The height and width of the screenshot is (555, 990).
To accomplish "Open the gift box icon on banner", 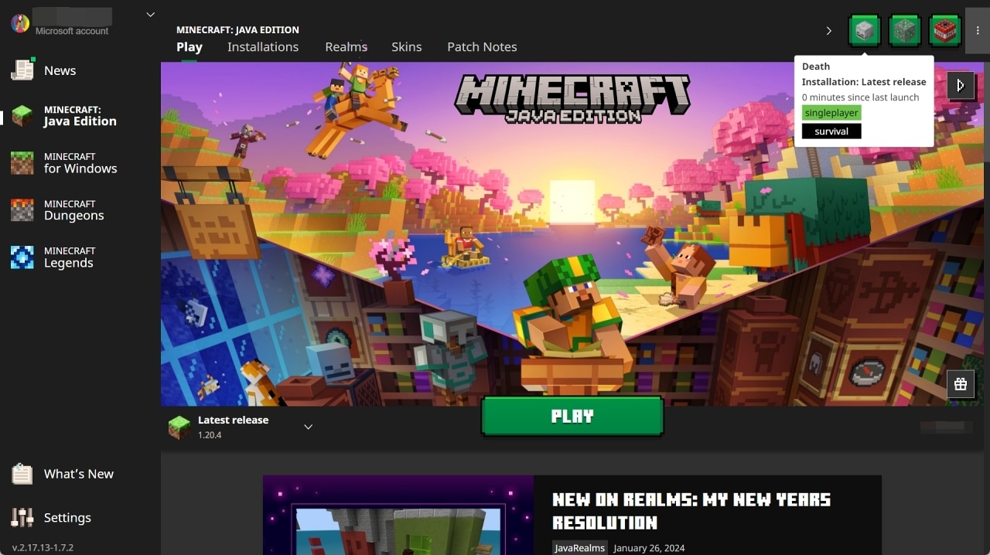I will (961, 384).
